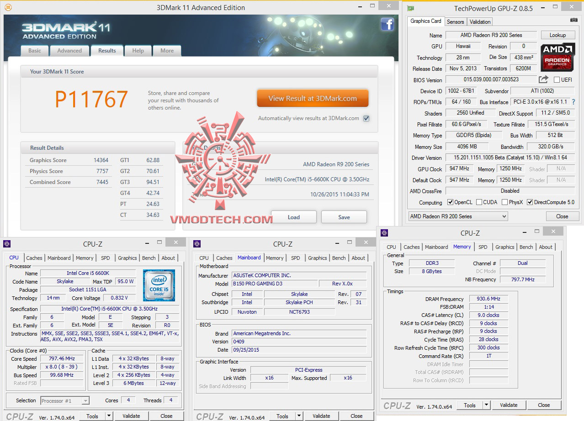Image resolution: width=584 pixels, height=421 pixels.
Task: Click the Memory Size value 4096 MB
Action: [467, 147]
